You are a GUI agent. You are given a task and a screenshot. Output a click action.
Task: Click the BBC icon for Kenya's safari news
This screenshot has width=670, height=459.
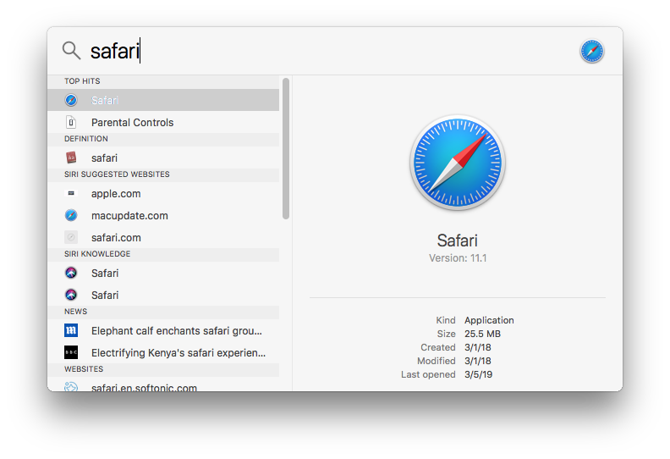pos(71,353)
